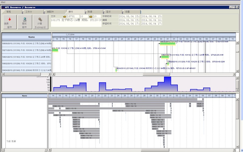Click the 固定零件 toolbar button

[x=24, y=22]
